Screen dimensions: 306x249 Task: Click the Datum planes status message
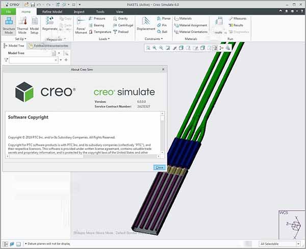[49, 244]
